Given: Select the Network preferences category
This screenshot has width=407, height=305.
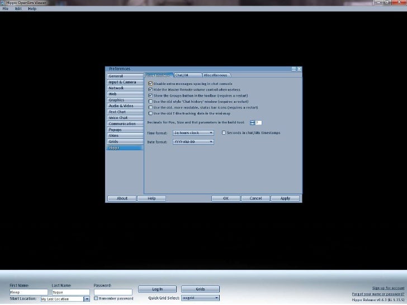Looking at the screenshot, I should point(125,88).
